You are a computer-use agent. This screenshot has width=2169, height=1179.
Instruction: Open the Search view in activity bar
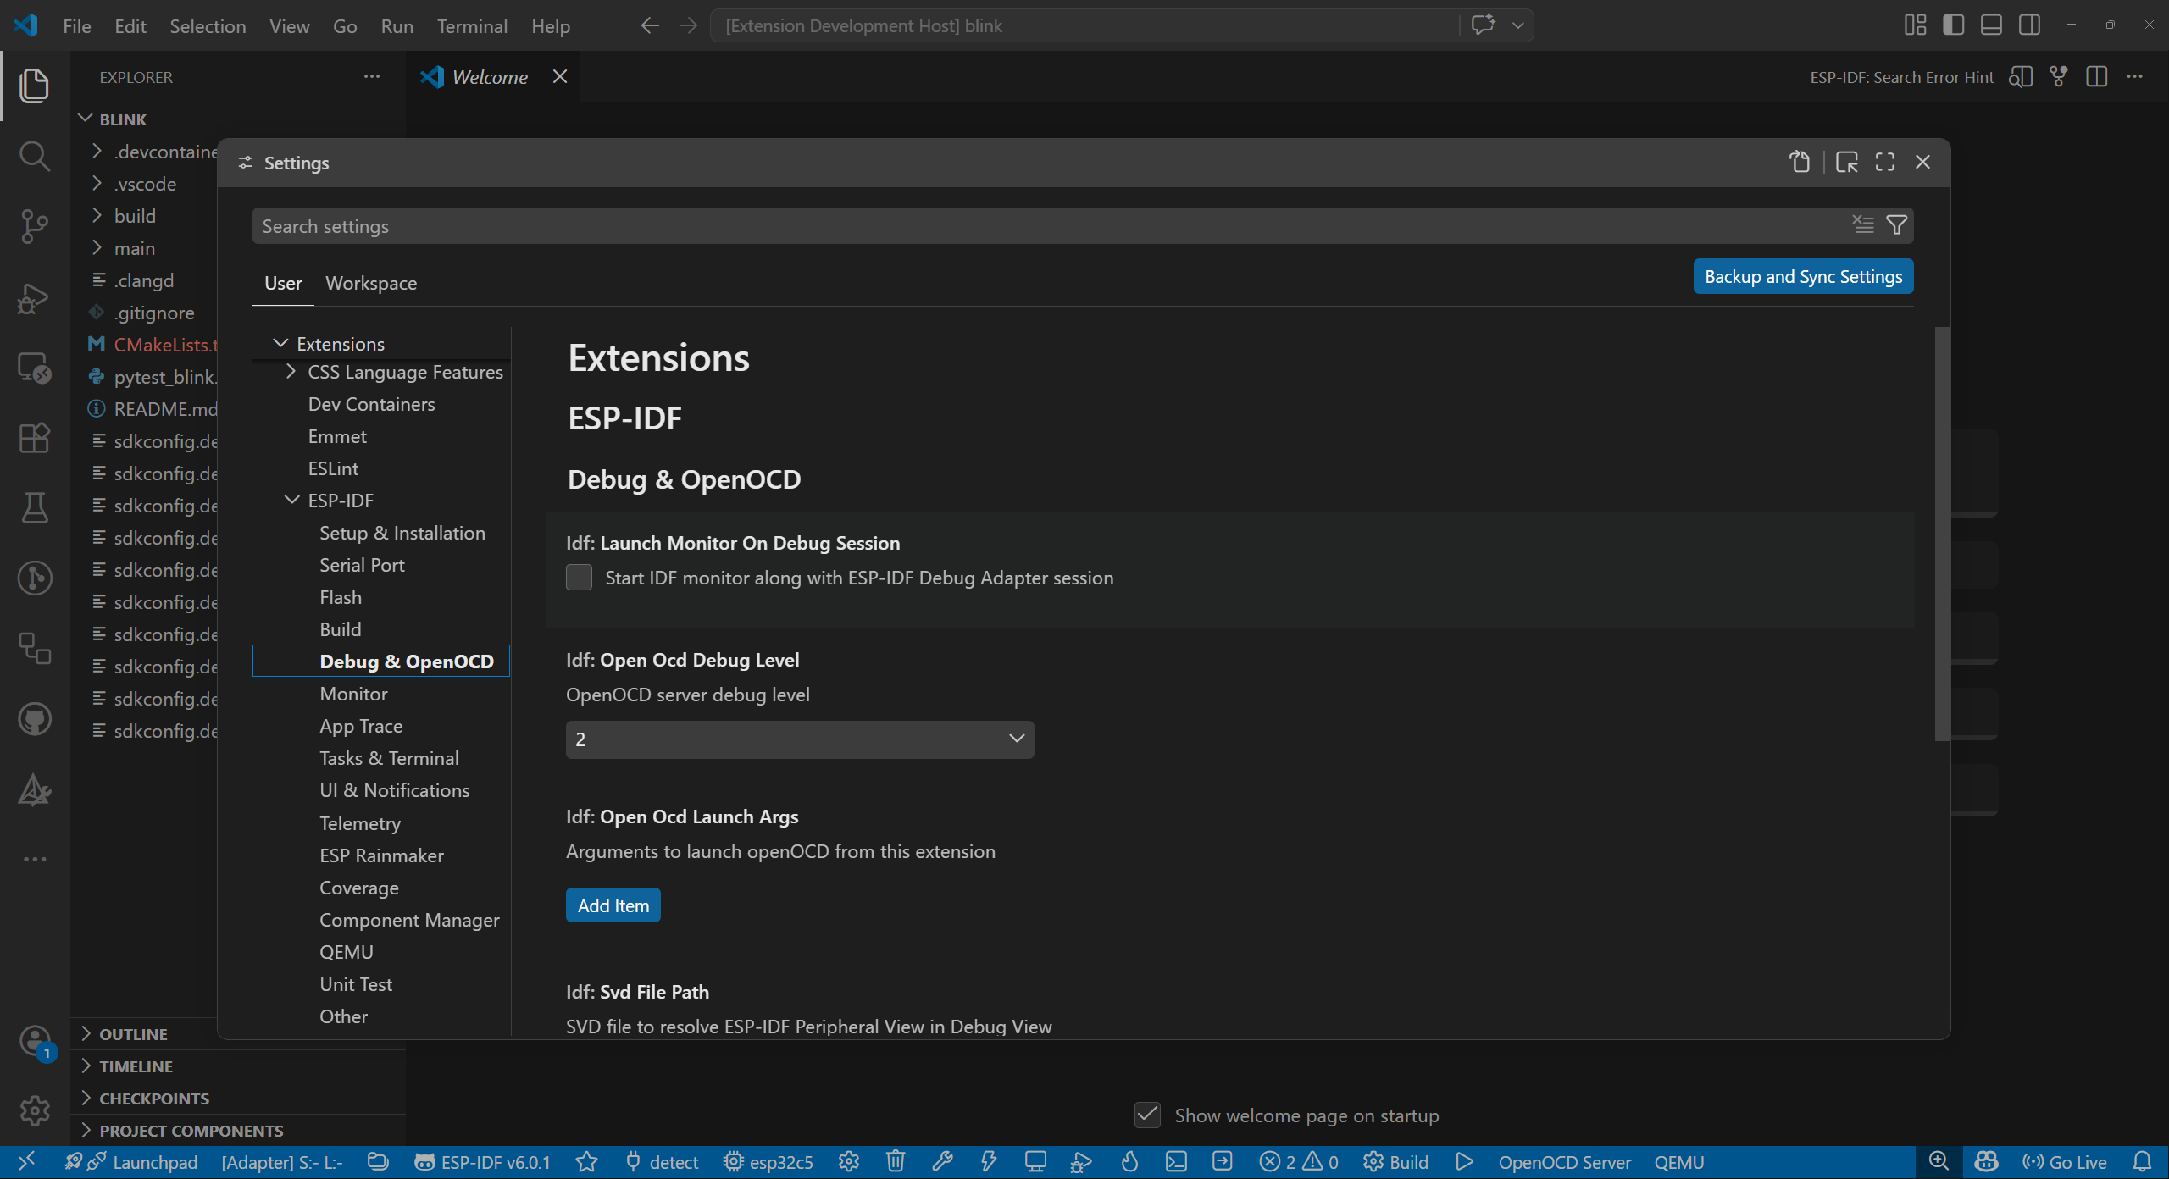pos(34,156)
